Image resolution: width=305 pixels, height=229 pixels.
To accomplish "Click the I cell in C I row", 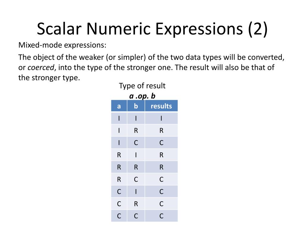I will pos(136,191).
